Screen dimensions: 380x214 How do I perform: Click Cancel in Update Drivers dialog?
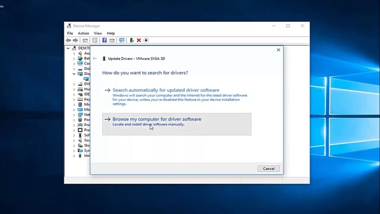[269, 169]
